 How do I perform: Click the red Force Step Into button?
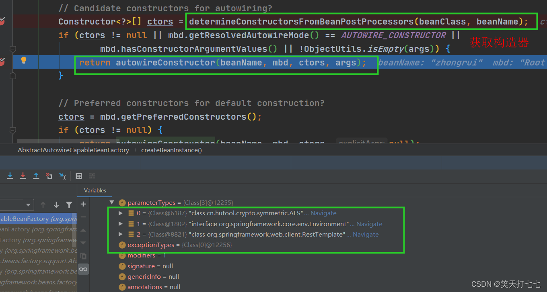[23, 176]
